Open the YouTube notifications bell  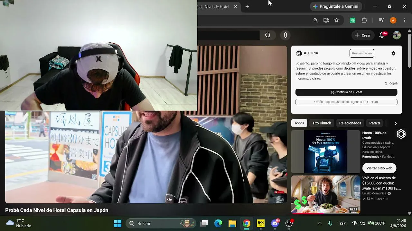[382, 35]
